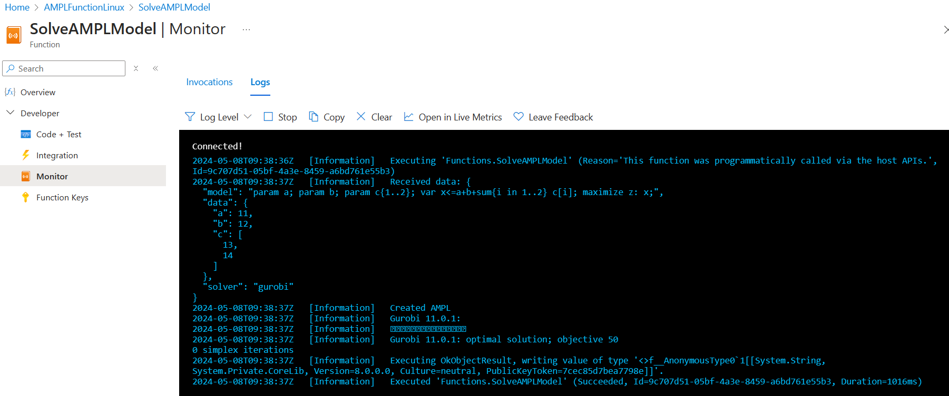Click the '"model": "param a; ...' log line

pyautogui.click(x=433, y=192)
